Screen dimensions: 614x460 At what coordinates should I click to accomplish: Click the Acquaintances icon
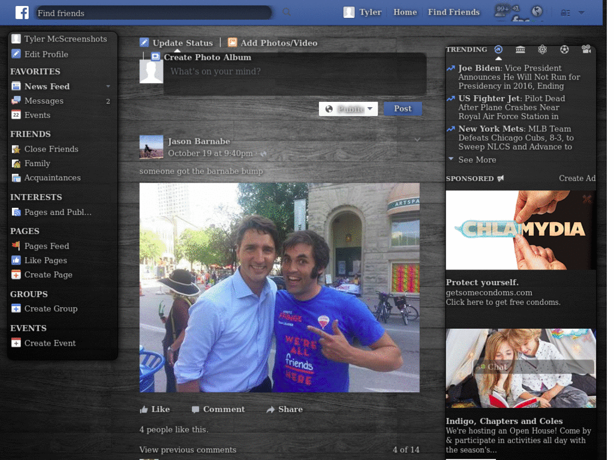coord(16,177)
